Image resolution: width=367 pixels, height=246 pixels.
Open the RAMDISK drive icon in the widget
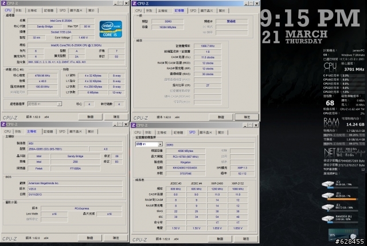click(327, 218)
